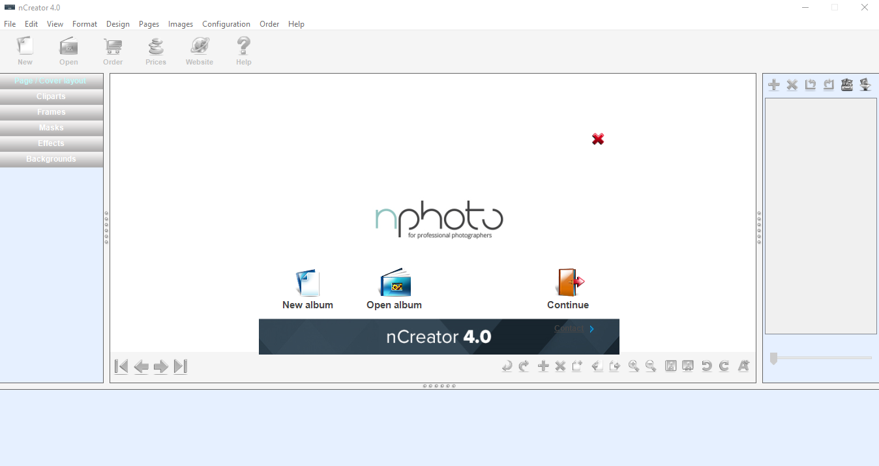Open the Help menu
The height and width of the screenshot is (466, 879).
click(296, 24)
